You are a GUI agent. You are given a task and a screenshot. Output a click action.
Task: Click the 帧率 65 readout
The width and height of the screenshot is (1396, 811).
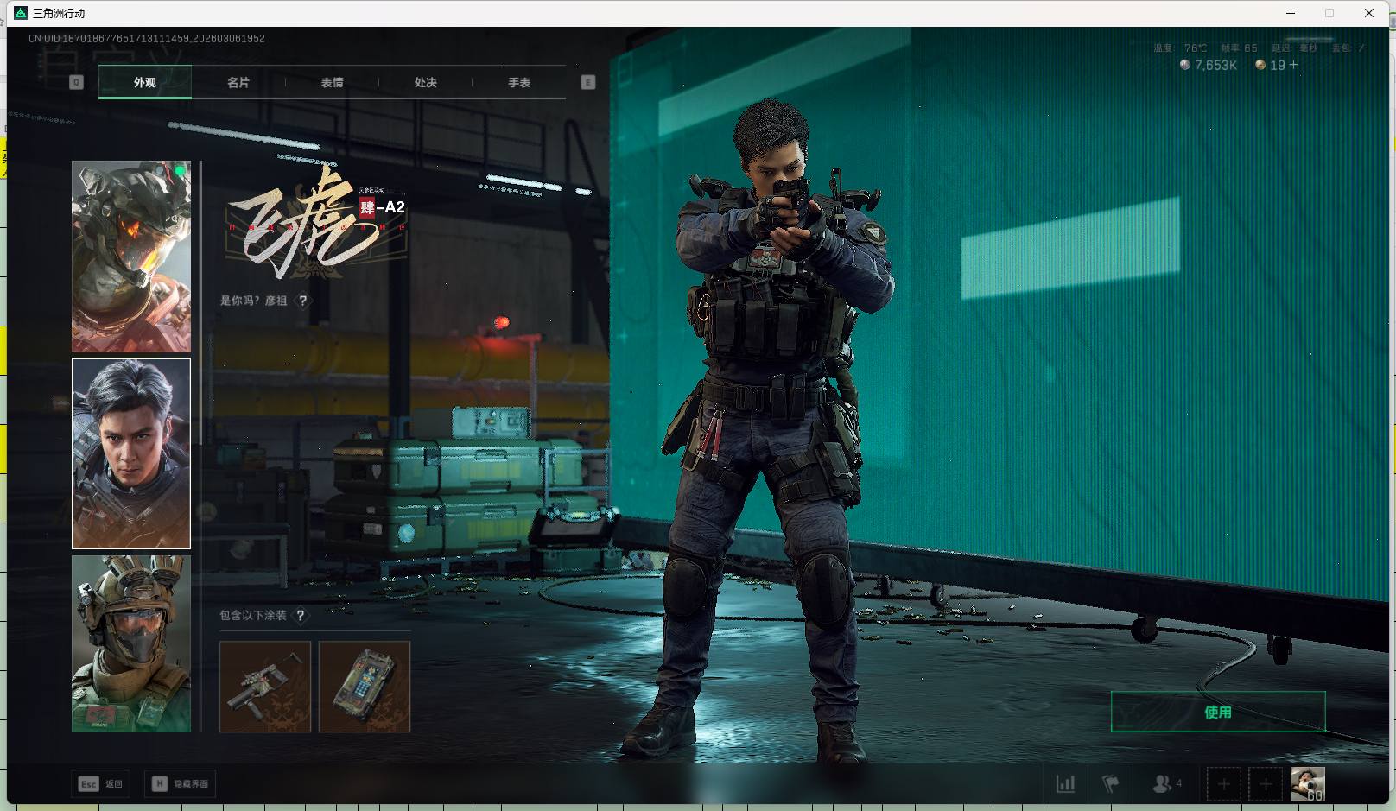[x=1239, y=48]
